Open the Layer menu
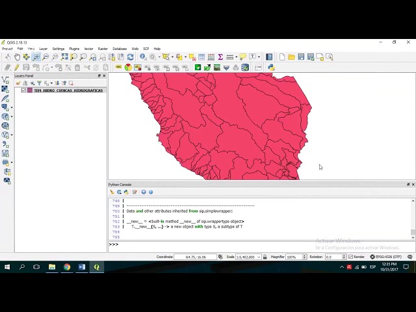Image resolution: width=416 pixels, height=312 pixels. click(x=44, y=49)
